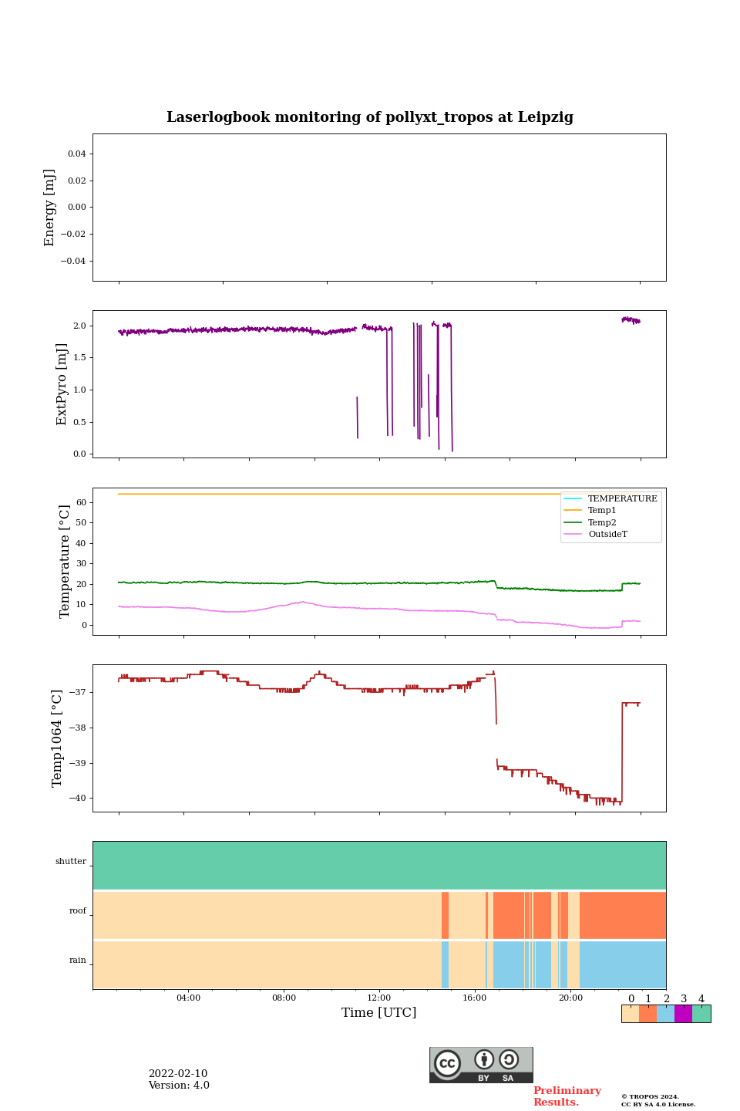This screenshot has height=1111, width=740.
Task: Select the light blue swatch labeled 2
Action: tap(665, 1014)
